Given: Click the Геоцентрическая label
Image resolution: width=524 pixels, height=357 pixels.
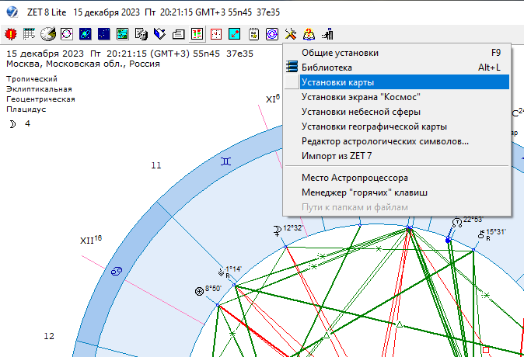Looking at the screenshot, I should pos(40,99).
